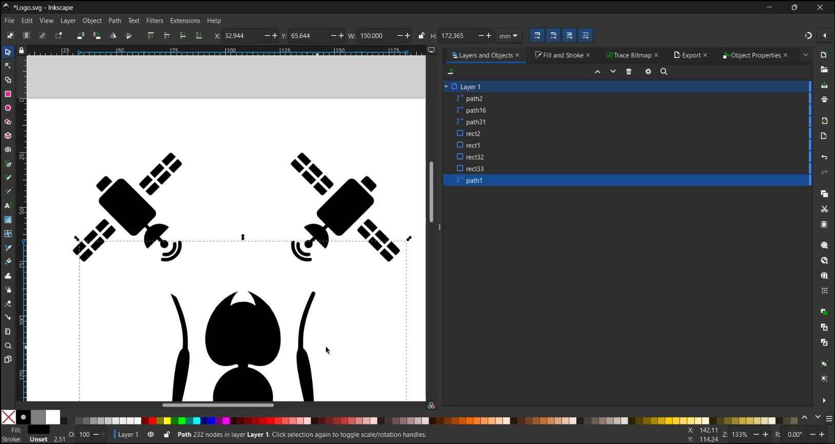Click the Save document icon
This screenshot has width=835, height=444.
click(824, 85)
